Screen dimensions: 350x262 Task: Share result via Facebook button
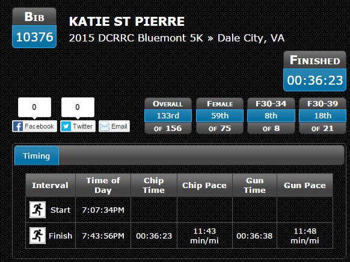[35, 126]
